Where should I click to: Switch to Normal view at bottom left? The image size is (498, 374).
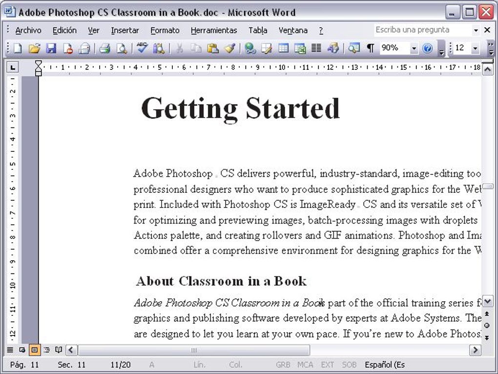(x=10, y=350)
